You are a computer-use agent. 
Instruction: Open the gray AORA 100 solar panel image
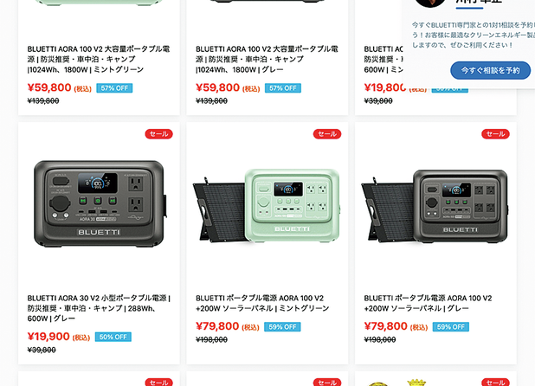point(435,206)
